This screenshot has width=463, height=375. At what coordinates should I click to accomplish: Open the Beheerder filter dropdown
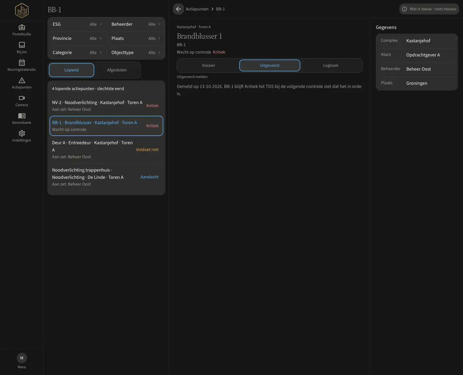pos(136,24)
